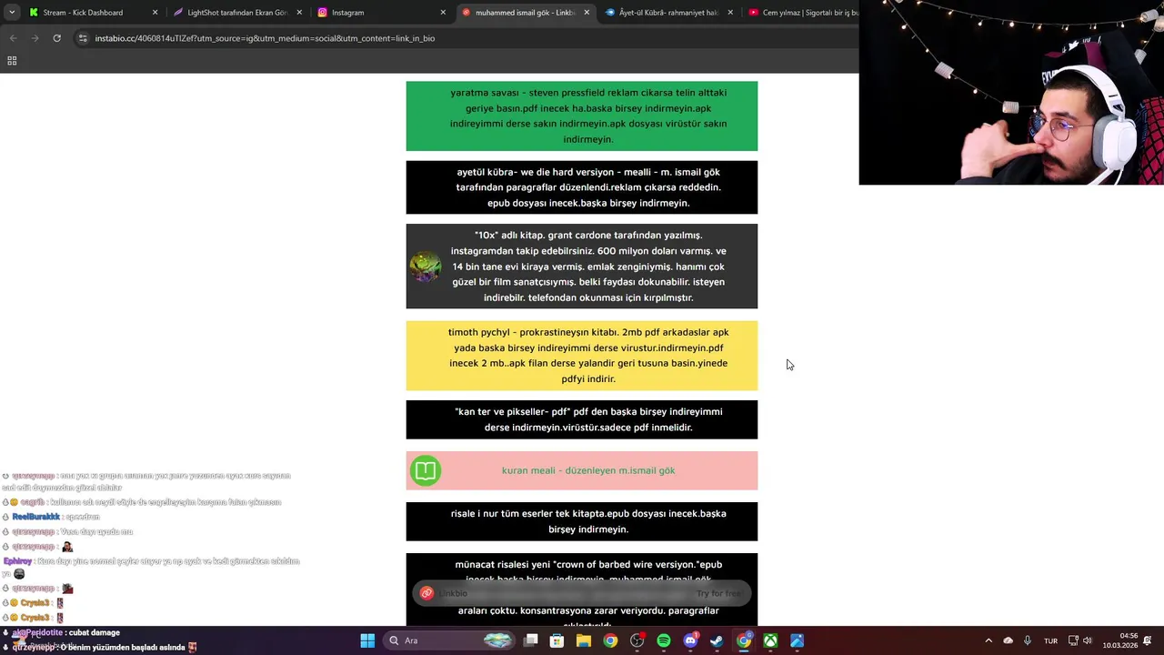Image resolution: width=1164 pixels, height=655 pixels.
Task: Click the 10x book thumbnail image
Action: 425,267
